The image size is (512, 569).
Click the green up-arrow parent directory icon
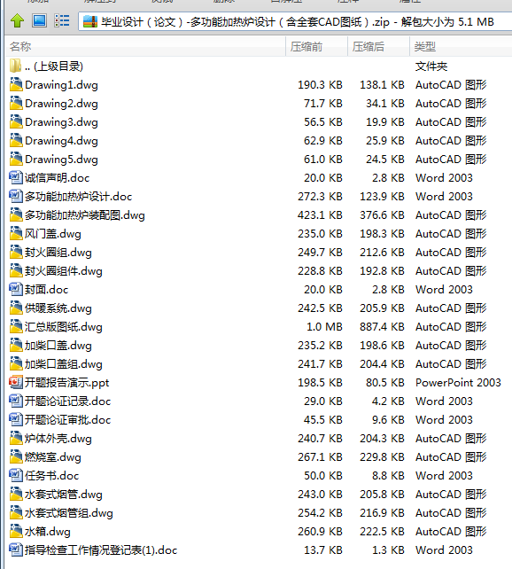click(17, 21)
